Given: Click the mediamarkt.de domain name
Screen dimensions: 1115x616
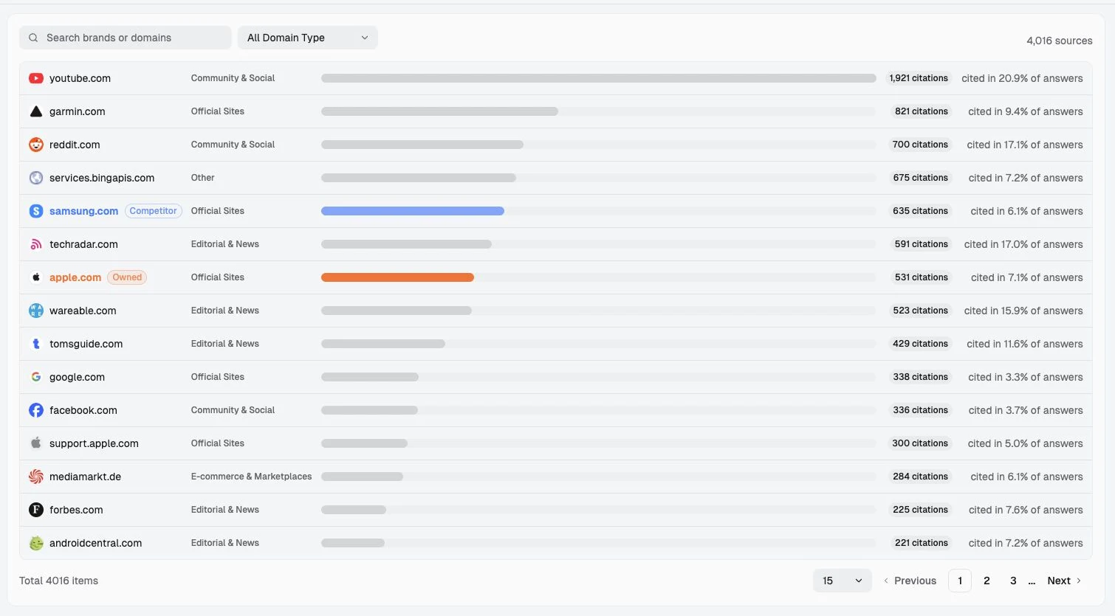Looking at the screenshot, I should tap(85, 477).
